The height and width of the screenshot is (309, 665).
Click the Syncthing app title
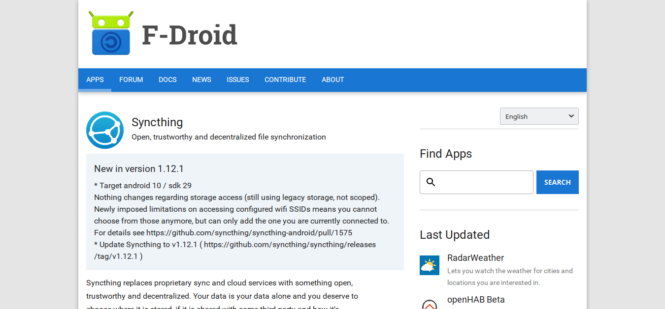[157, 122]
